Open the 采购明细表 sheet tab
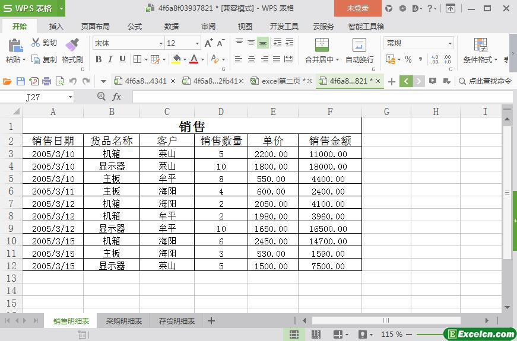 pyautogui.click(x=124, y=321)
